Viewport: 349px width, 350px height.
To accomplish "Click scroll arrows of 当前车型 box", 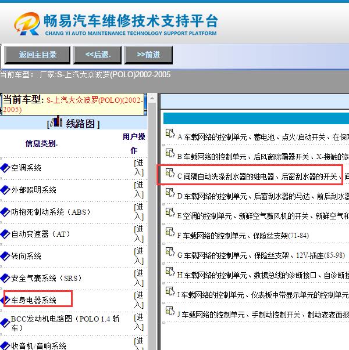I will tap(145, 104).
